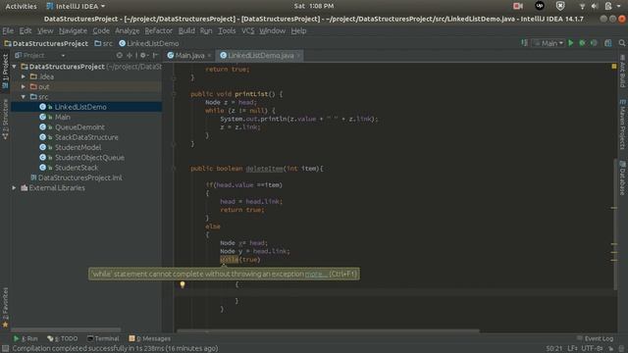Hide the Project panel with hide icon
Viewport: 628px width, 353px height.
(155, 55)
